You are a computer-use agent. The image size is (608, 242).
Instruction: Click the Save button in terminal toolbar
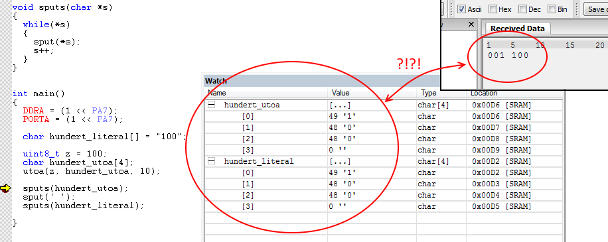[596, 9]
